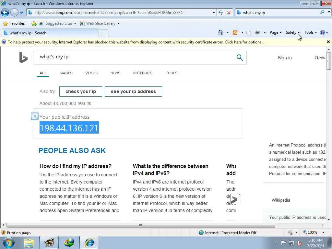This screenshot has width=332, height=249.
Task: Click the red Stop loading icon
Action: [229, 13]
